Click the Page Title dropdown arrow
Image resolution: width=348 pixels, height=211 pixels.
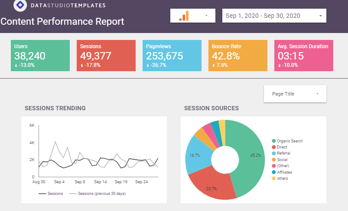317,94
